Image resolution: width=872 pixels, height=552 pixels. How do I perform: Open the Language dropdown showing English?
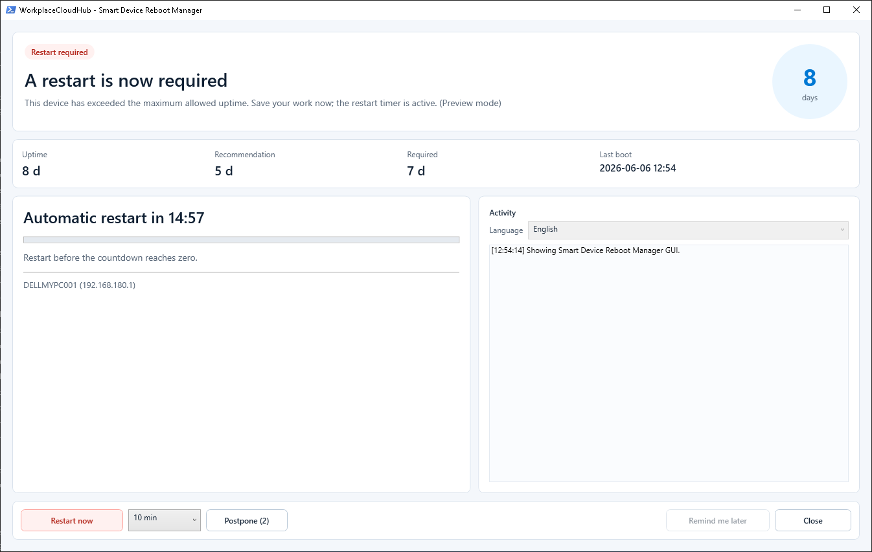[x=688, y=230]
